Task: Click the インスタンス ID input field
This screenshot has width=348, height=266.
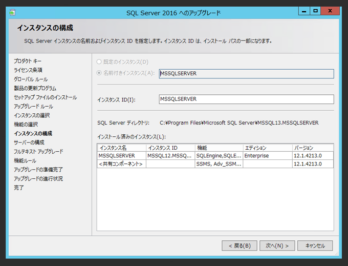Action: click(x=246, y=99)
